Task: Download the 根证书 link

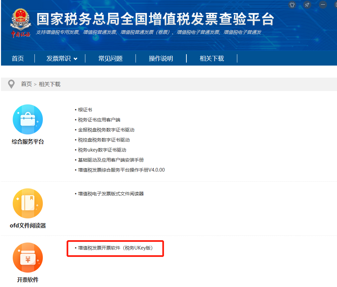Action: (x=85, y=110)
